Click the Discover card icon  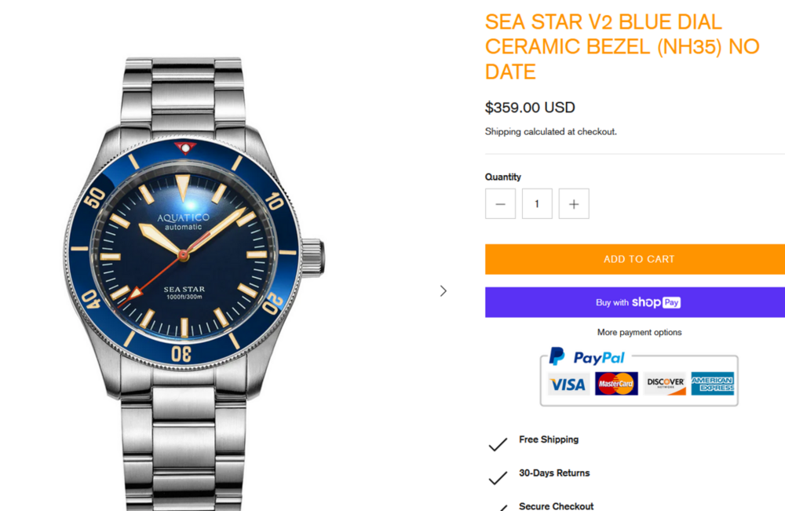[x=665, y=383]
